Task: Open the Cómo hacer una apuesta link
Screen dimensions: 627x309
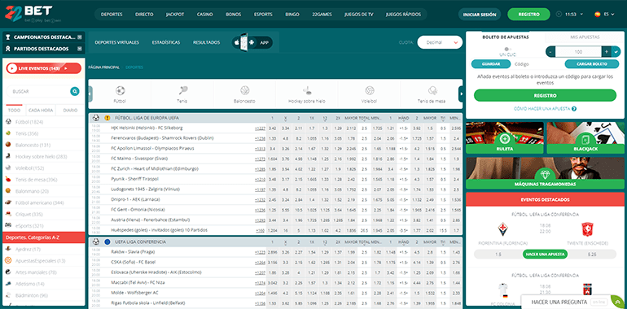Action: click(542, 109)
